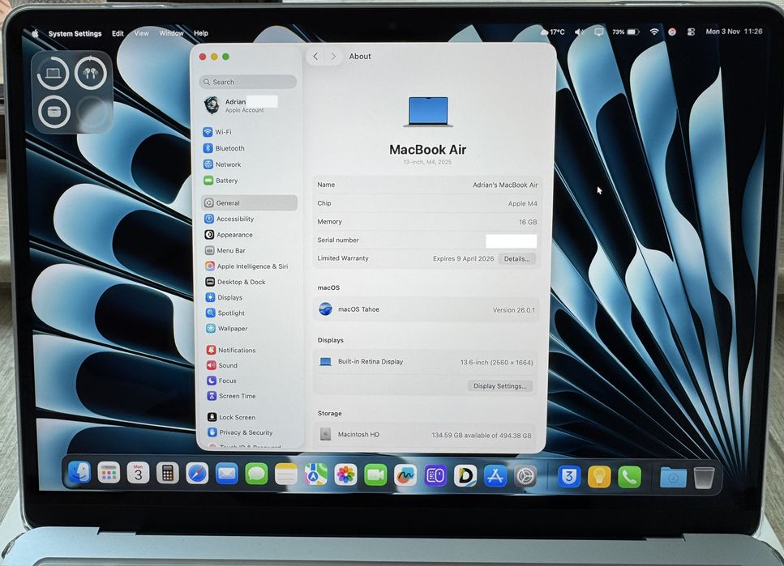Open the Downloads folder in the Dock
Viewport: 784px width, 566px height.
(x=673, y=478)
